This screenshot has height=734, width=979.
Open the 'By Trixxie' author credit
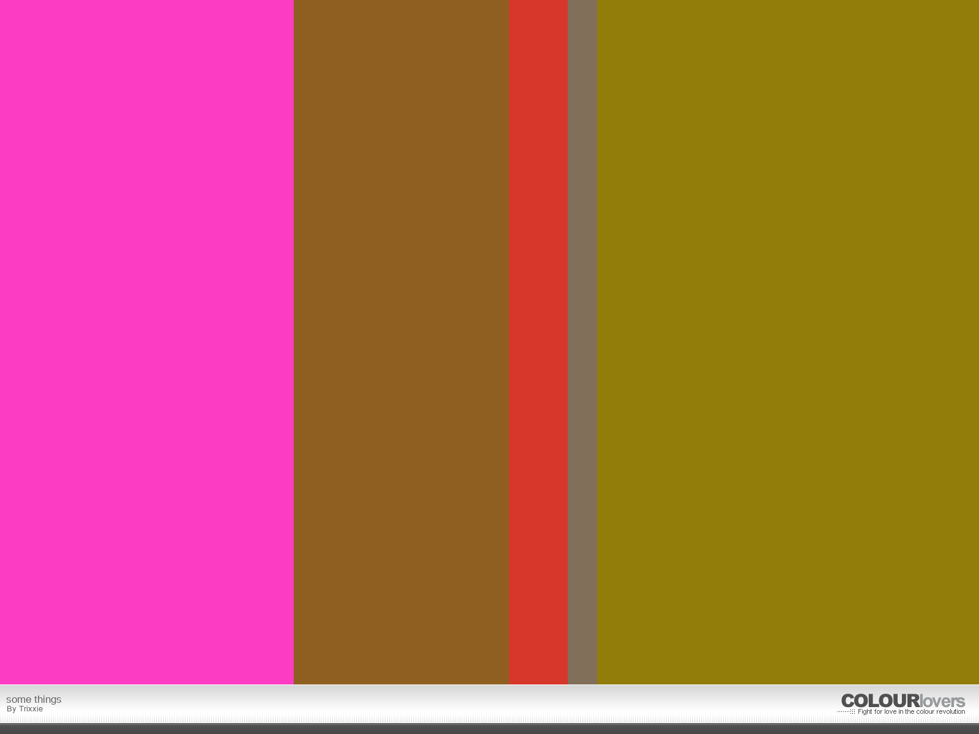click(x=25, y=709)
